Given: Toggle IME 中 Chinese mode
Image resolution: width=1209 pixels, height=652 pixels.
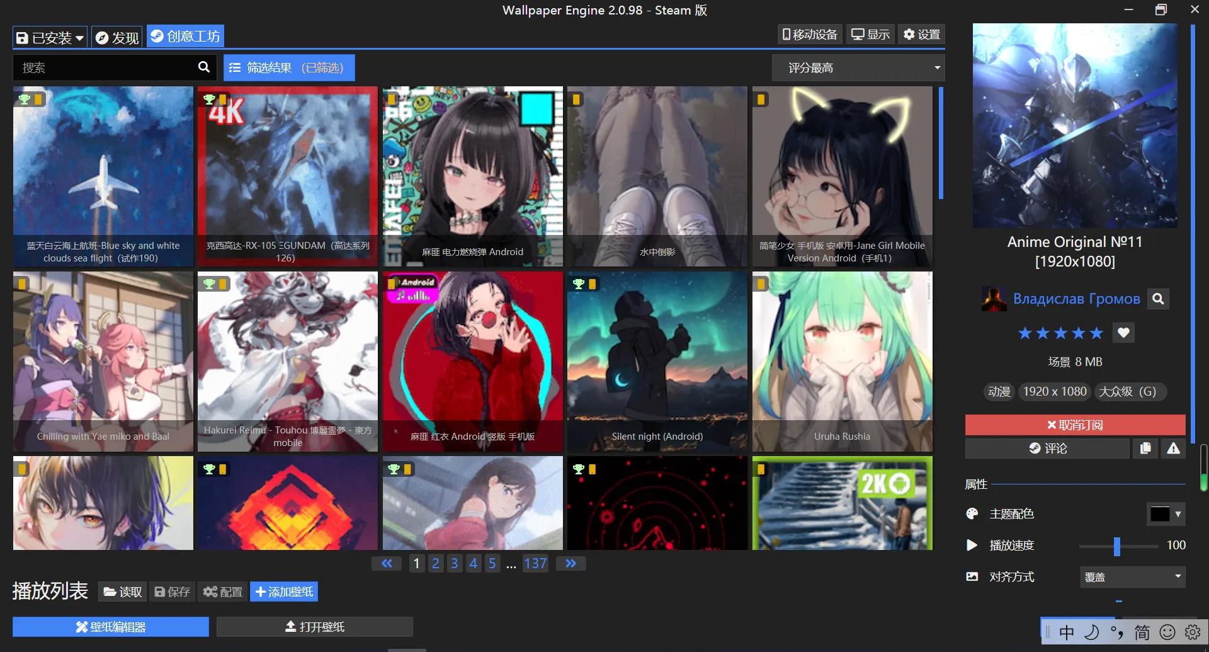Looking at the screenshot, I should 1067,632.
